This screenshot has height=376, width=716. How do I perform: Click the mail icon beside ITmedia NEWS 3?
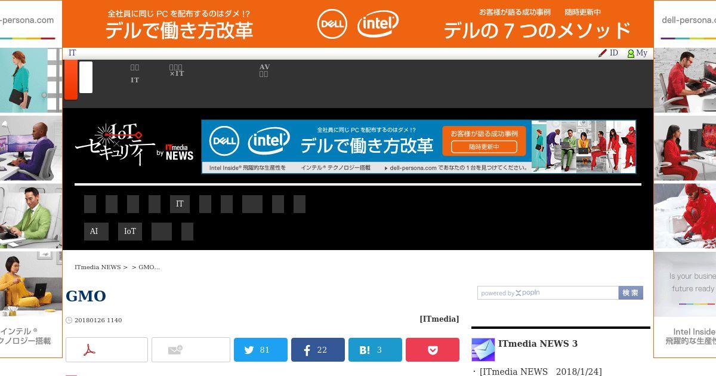(x=483, y=350)
